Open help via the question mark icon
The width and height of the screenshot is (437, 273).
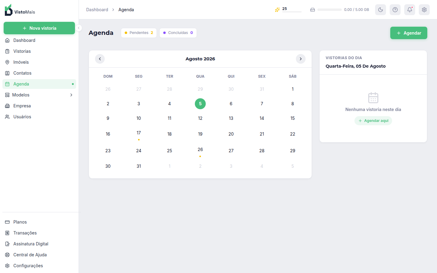coord(395,10)
